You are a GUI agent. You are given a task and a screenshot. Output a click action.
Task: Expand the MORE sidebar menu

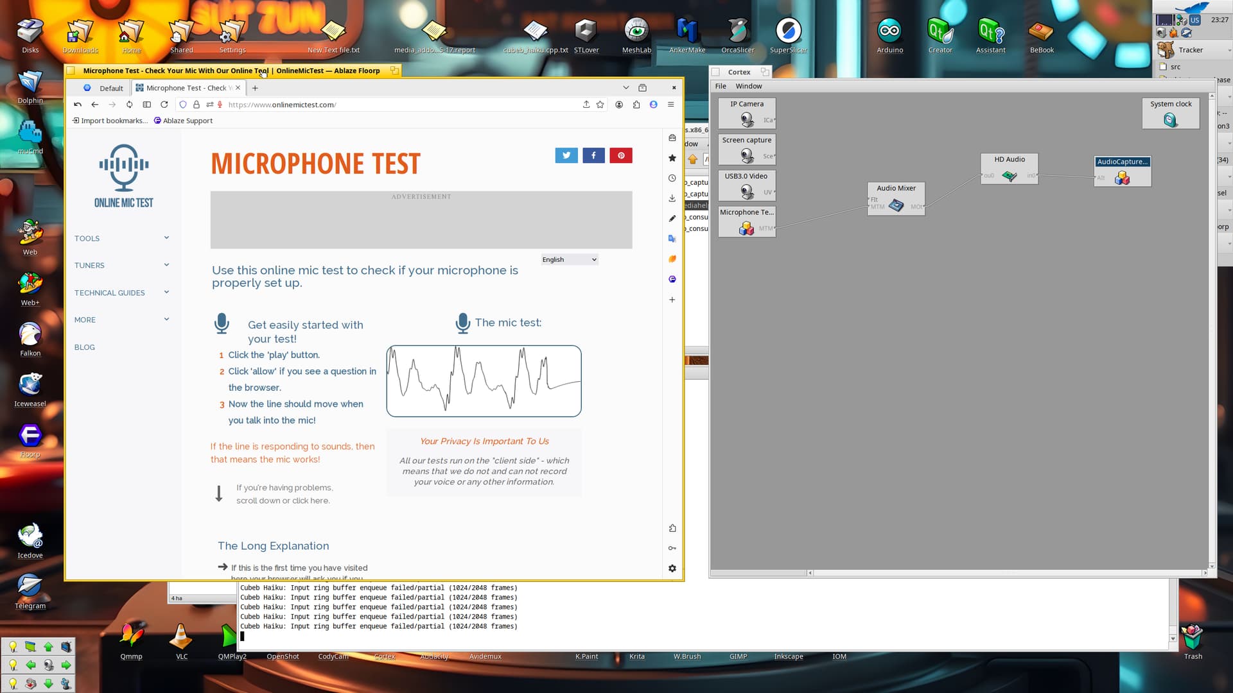pos(121,320)
